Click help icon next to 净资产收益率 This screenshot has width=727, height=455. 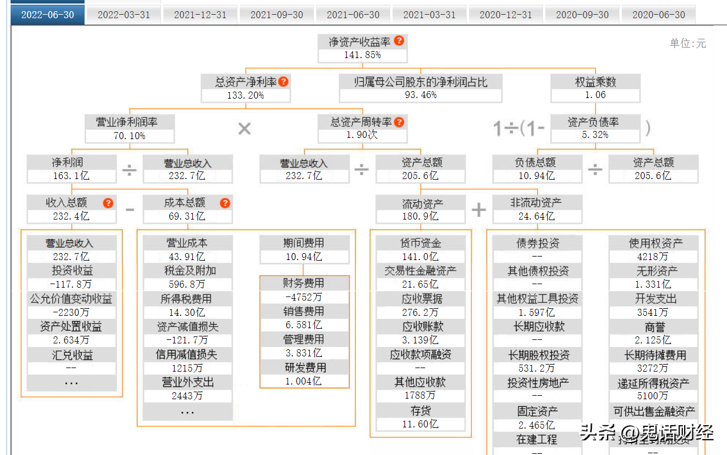click(x=399, y=41)
